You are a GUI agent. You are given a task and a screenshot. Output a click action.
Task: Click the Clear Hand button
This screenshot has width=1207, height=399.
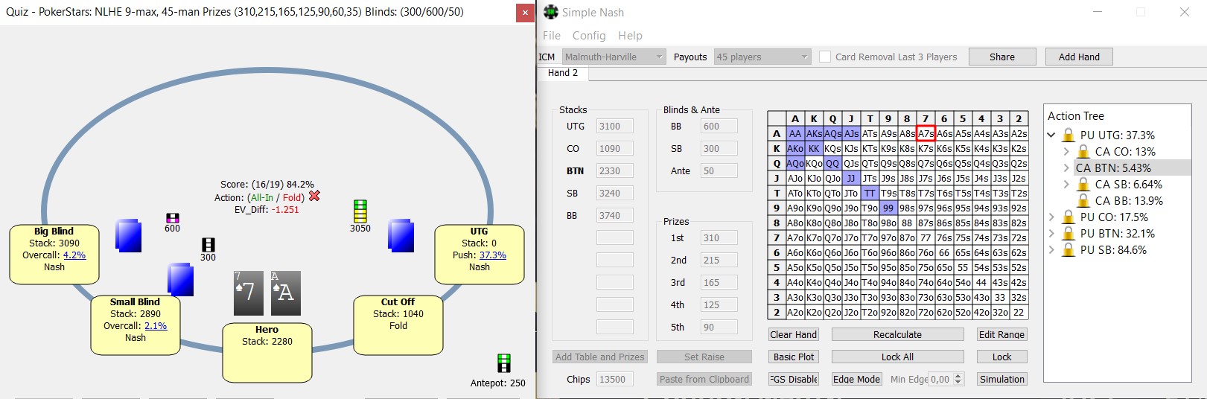[794, 334]
